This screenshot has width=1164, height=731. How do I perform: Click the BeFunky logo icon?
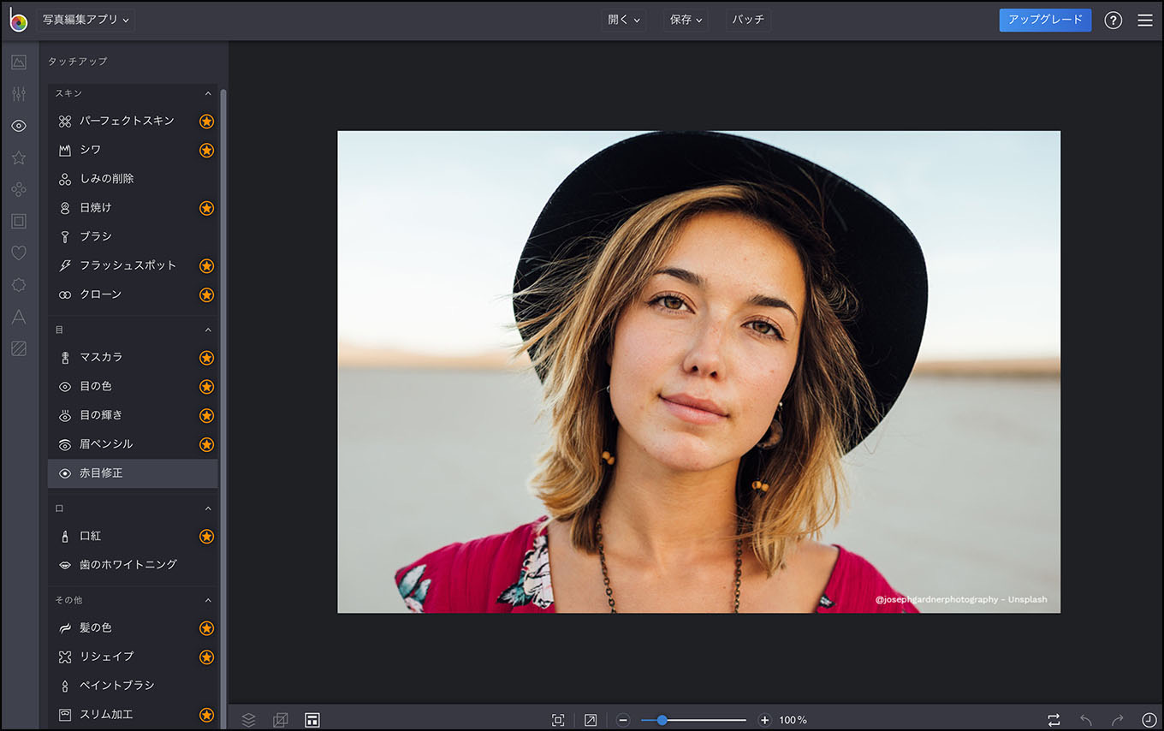[19, 21]
